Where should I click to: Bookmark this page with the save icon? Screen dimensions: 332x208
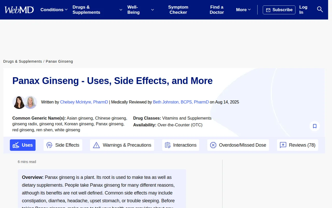click(x=315, y=126)
